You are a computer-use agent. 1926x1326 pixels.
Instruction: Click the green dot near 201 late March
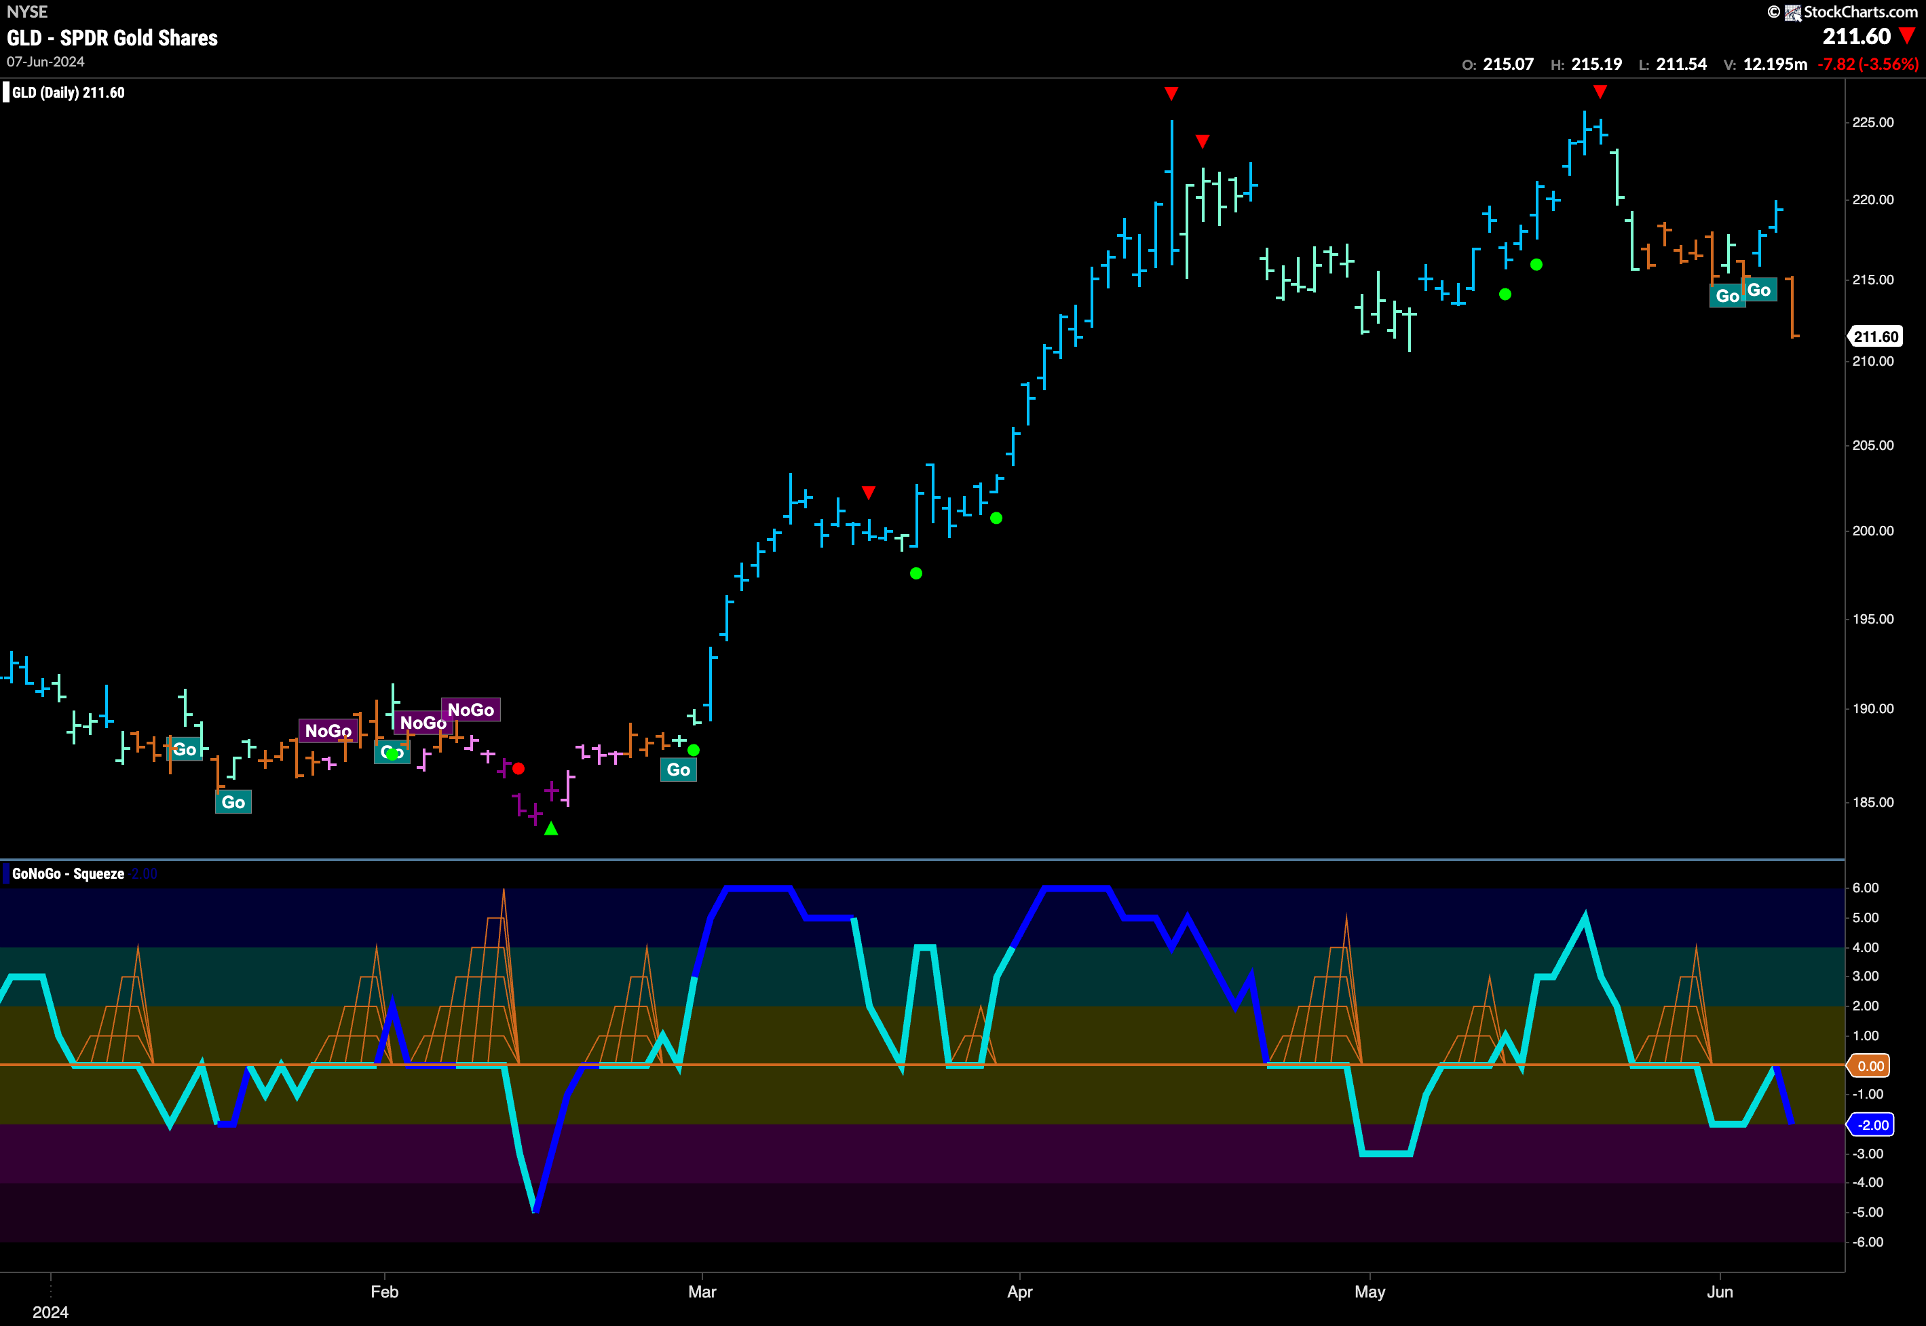pos(996,518)
